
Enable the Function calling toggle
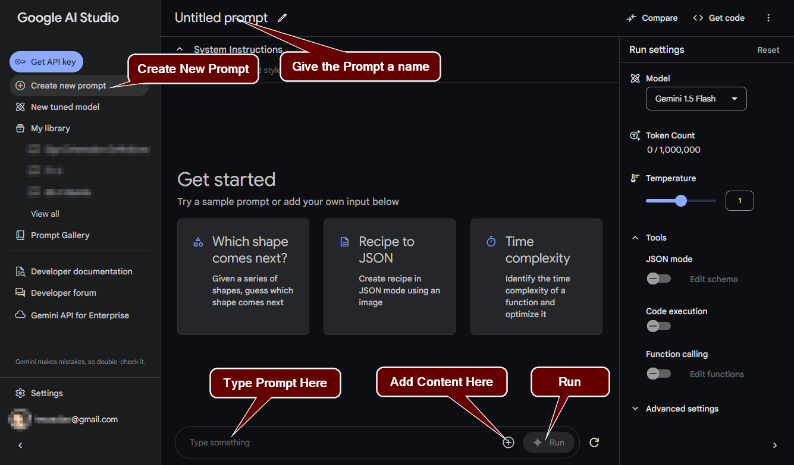click(x=658, y=374)
